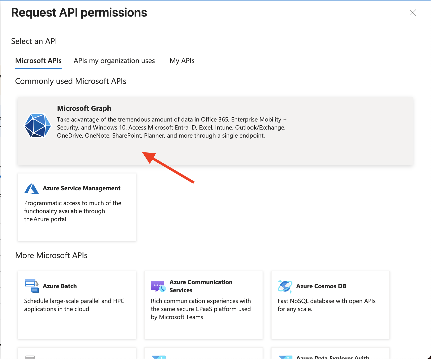The height and width of the screenshot is (359, 431).
Task: Click the Azure Batch icon
Action: coord(32,286)
